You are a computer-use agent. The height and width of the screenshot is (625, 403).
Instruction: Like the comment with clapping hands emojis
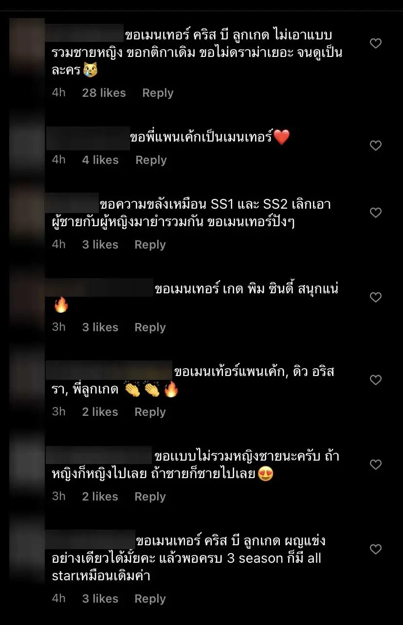click(x=376, y=380)
